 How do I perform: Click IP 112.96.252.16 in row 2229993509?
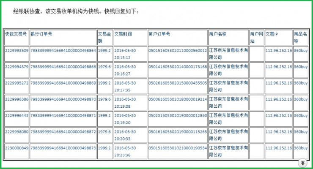(278, 51)
